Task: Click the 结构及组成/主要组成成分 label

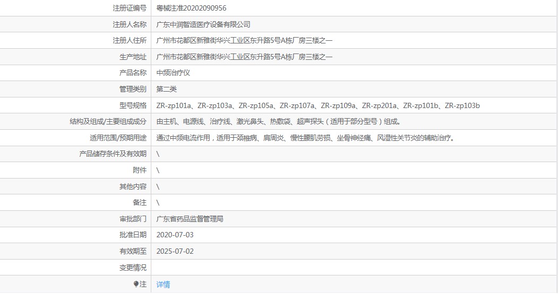Action: [x=108, y=121]
